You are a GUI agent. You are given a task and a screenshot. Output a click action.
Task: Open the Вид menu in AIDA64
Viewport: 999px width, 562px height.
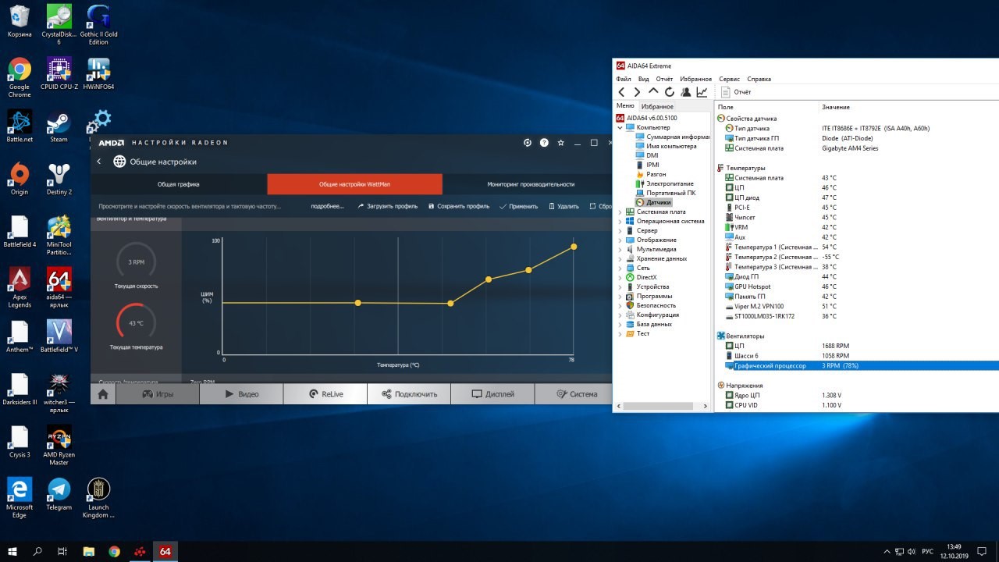tap(644, 79)
